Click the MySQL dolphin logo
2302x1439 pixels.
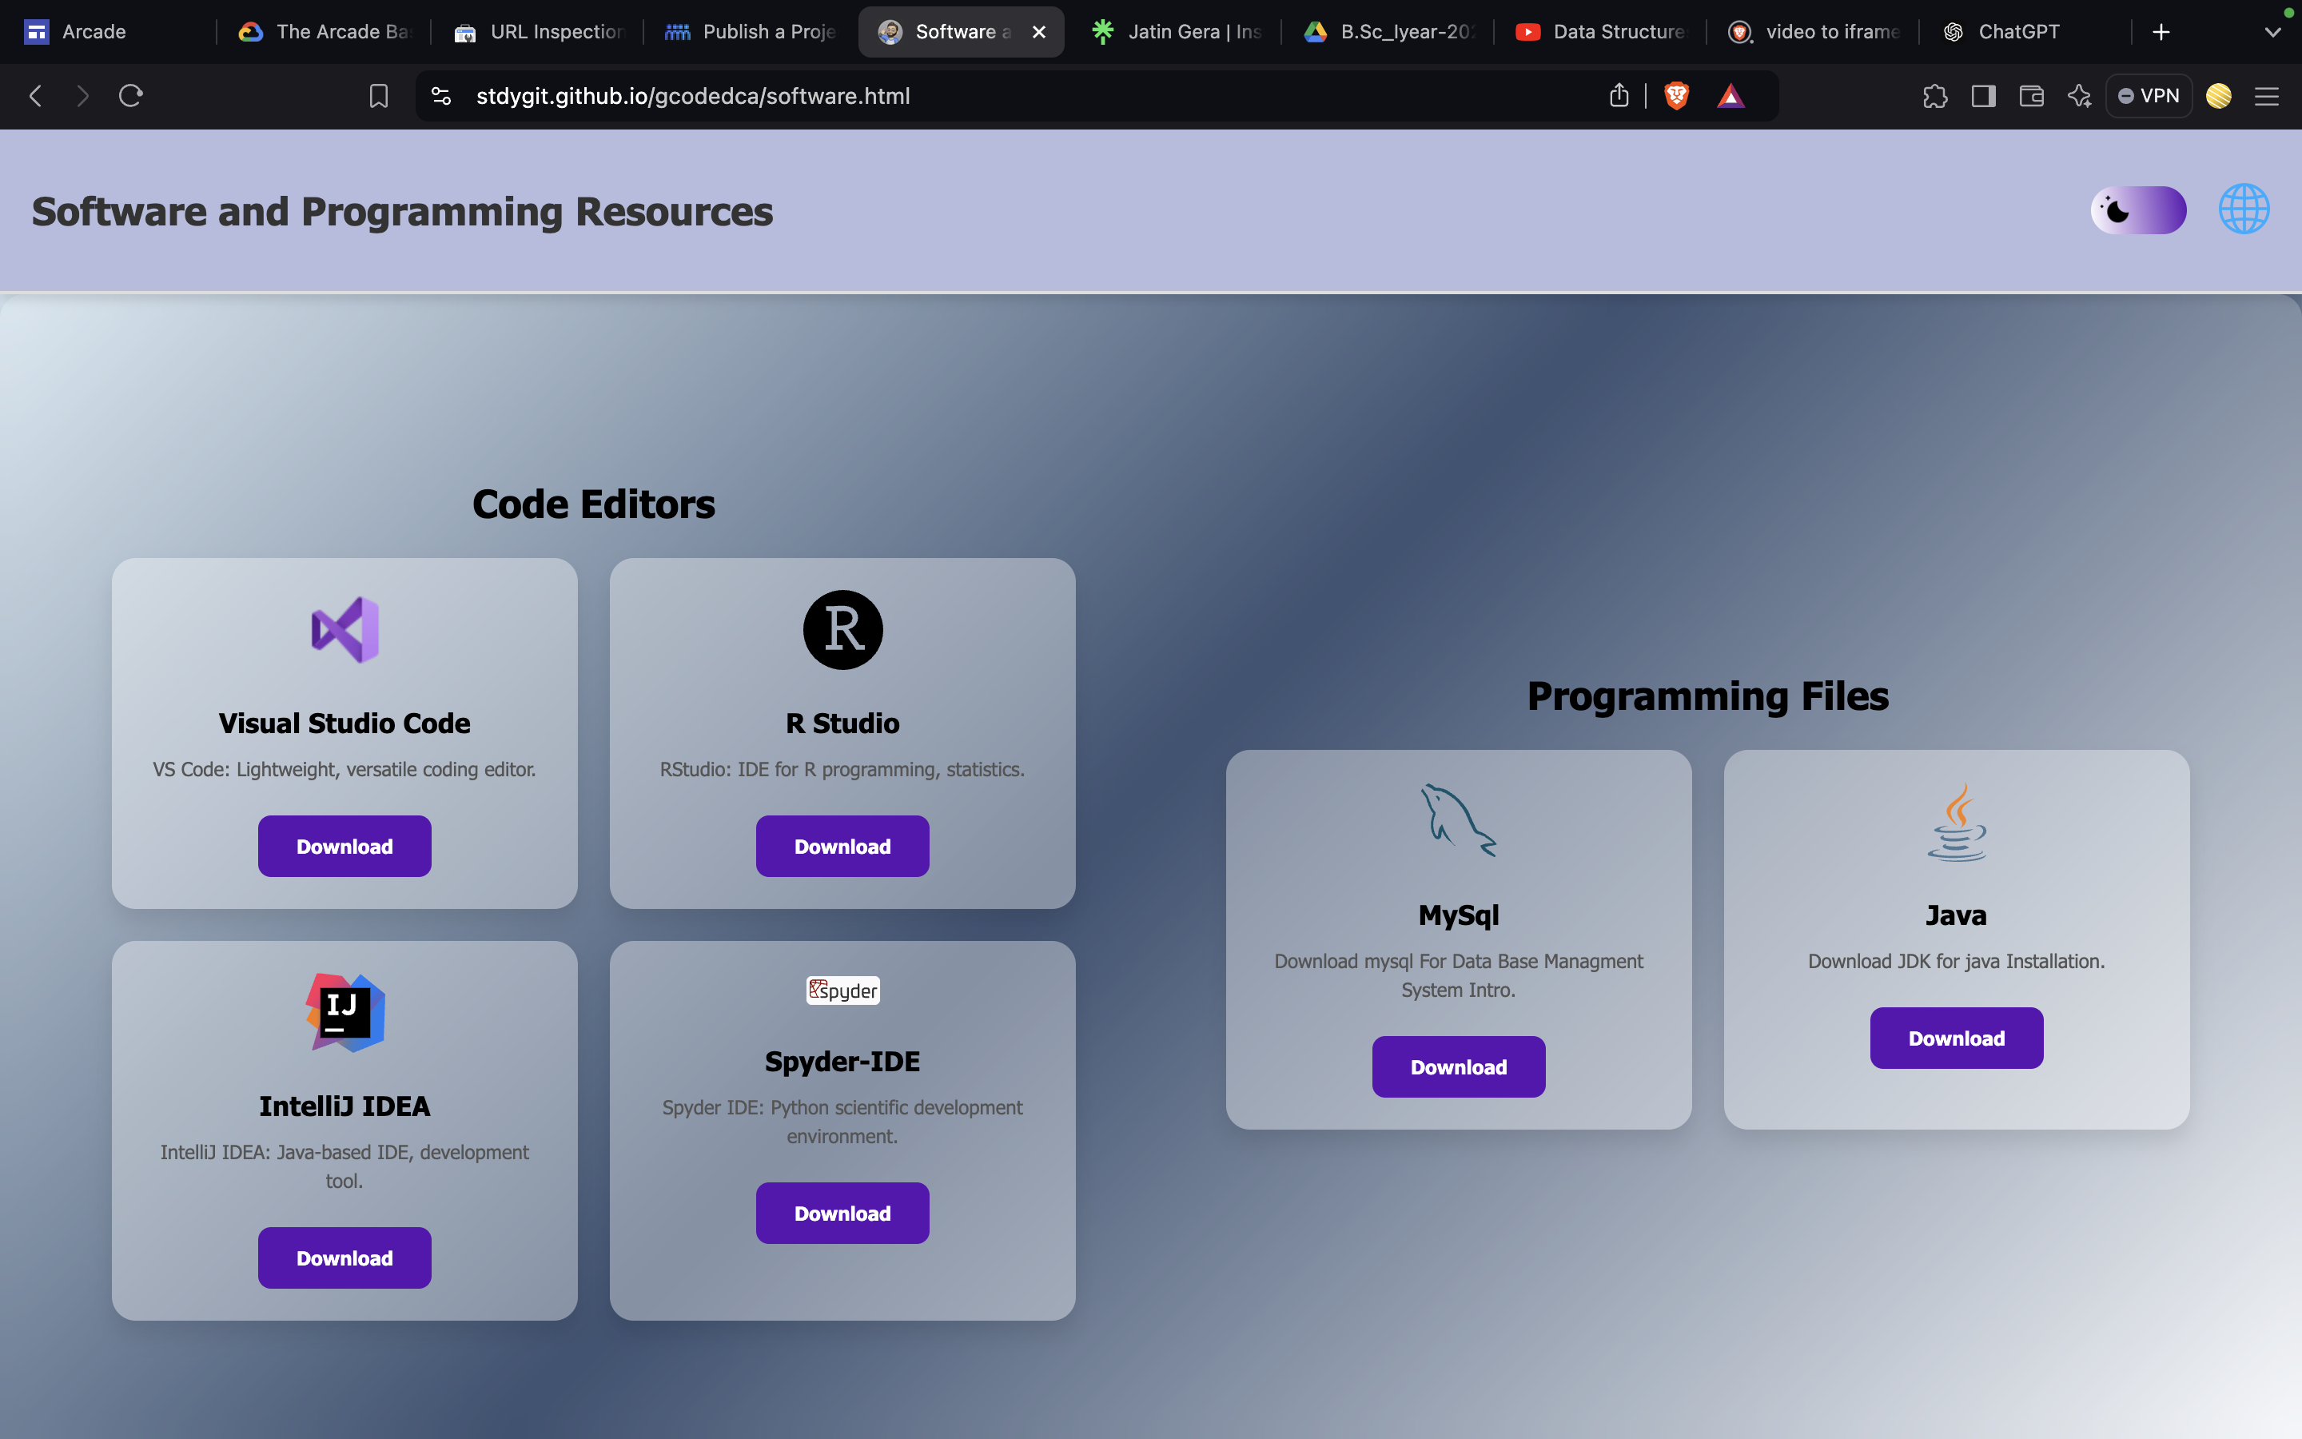coord(1458,820)
